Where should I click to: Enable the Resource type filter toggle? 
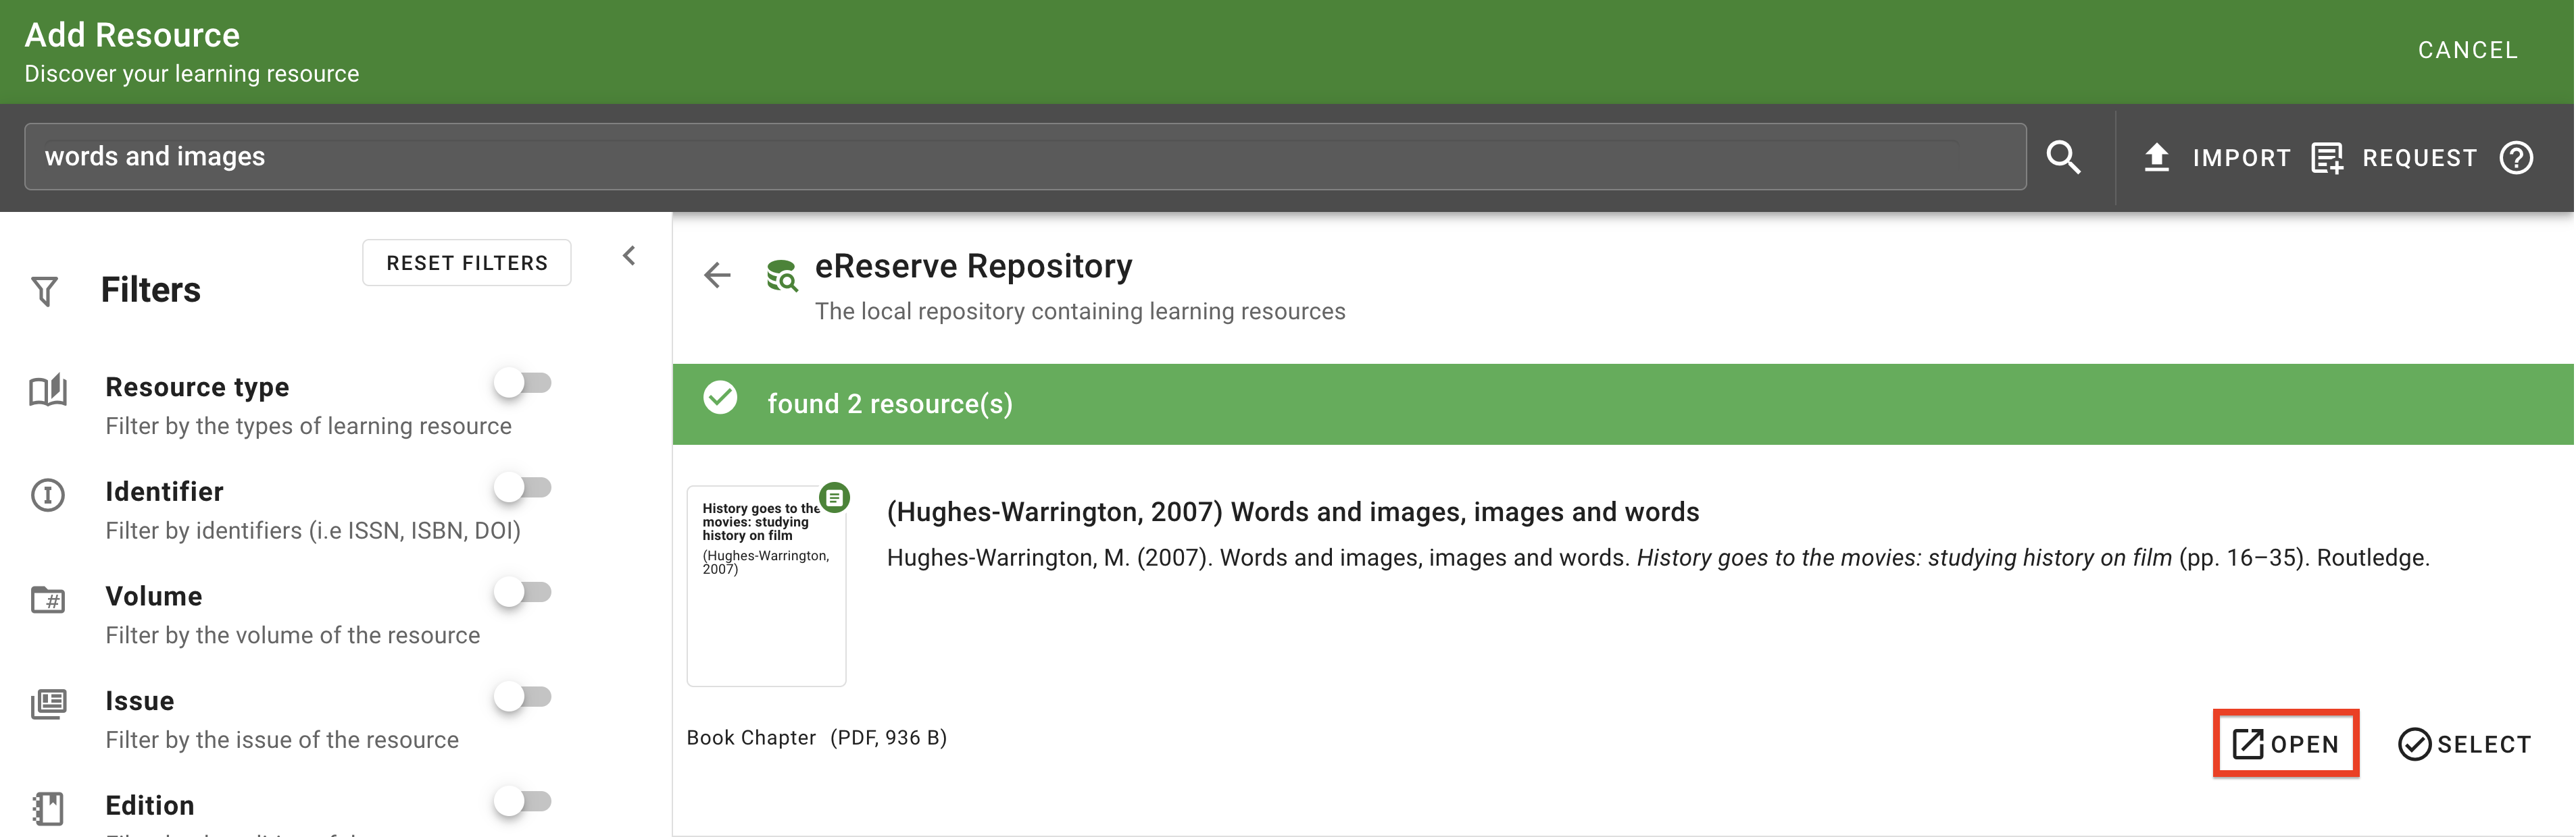[x=524, y=383]
